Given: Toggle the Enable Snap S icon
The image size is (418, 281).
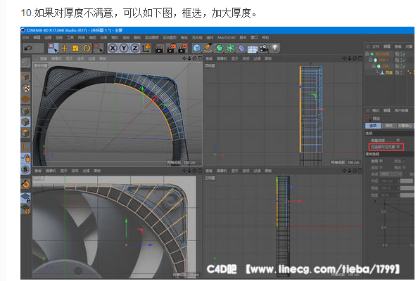Looking at the screenshot, I should pyautogui.click(x=25, y=169).
